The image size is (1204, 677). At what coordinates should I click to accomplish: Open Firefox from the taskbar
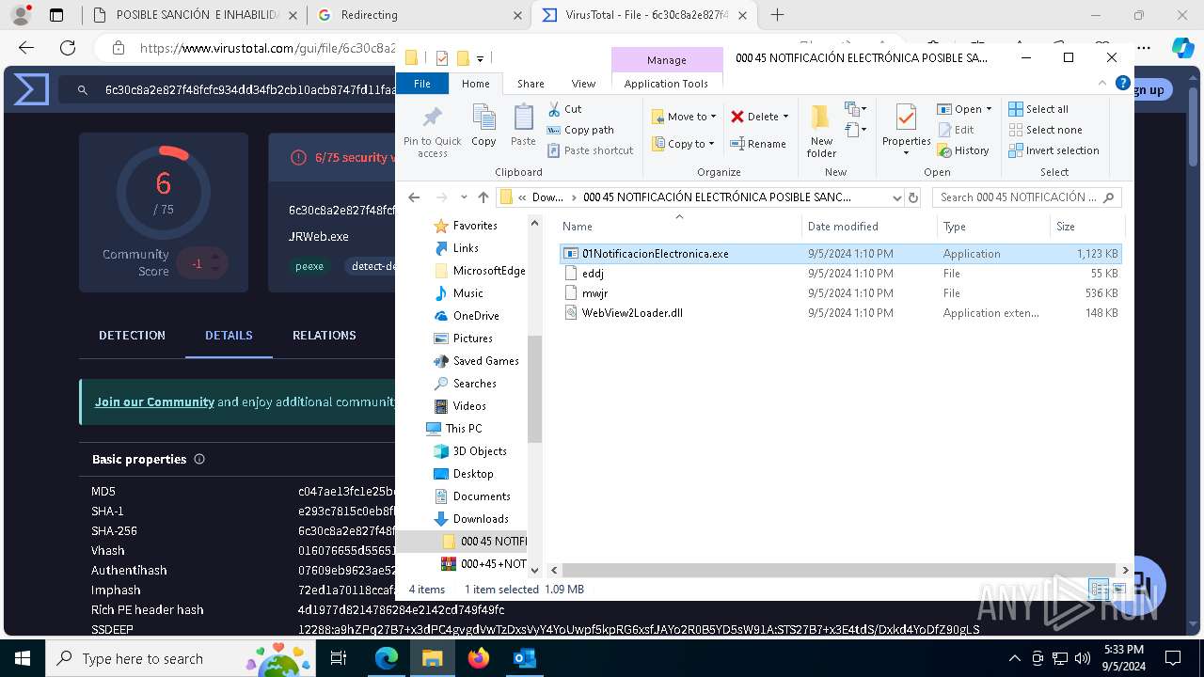coord(479,658)
